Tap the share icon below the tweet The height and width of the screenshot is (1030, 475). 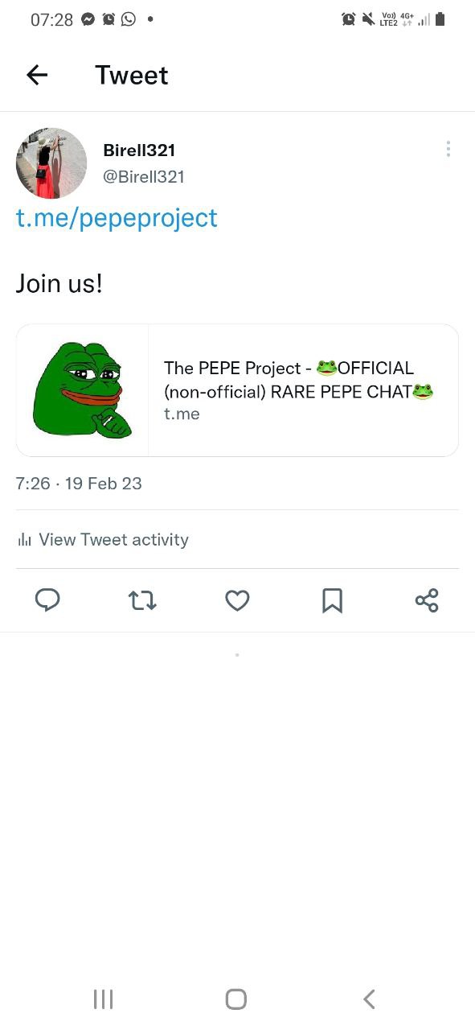pyautogui.click(x=427, y=600)
